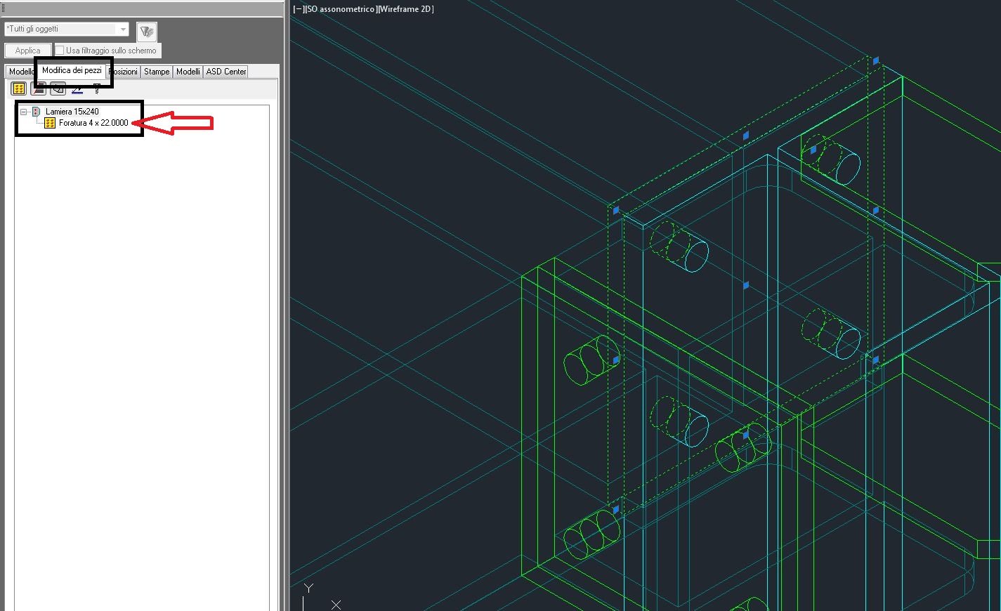Click the blue weld-line toolbar icon
This screenshot has width=1001, height=611.
tap(77, 88)
